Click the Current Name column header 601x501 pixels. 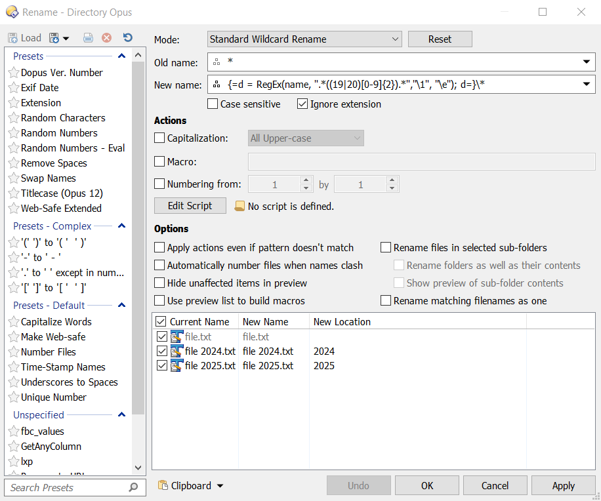click(199, 322)
